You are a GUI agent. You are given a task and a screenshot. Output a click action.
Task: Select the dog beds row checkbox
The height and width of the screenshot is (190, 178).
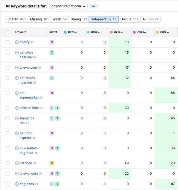[7, 184]
